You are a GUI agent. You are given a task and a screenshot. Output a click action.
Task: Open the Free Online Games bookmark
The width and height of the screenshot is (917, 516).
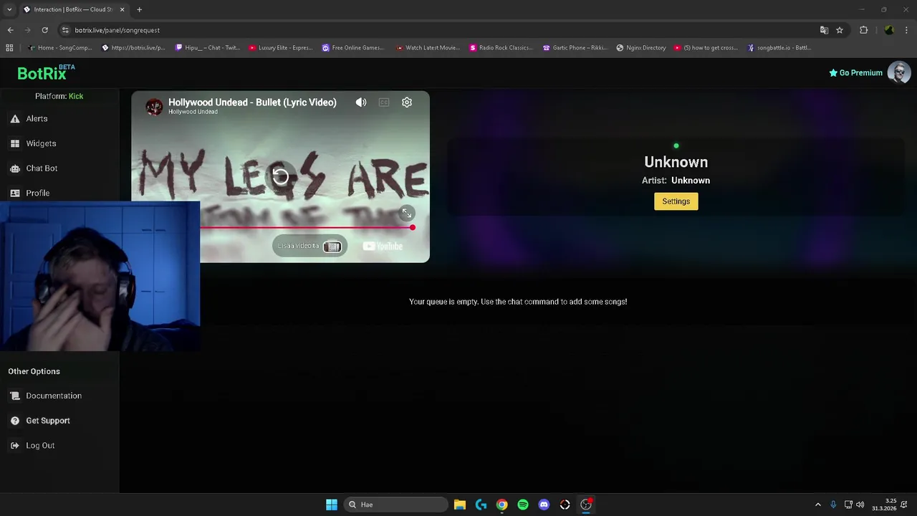tap(353, 48)
